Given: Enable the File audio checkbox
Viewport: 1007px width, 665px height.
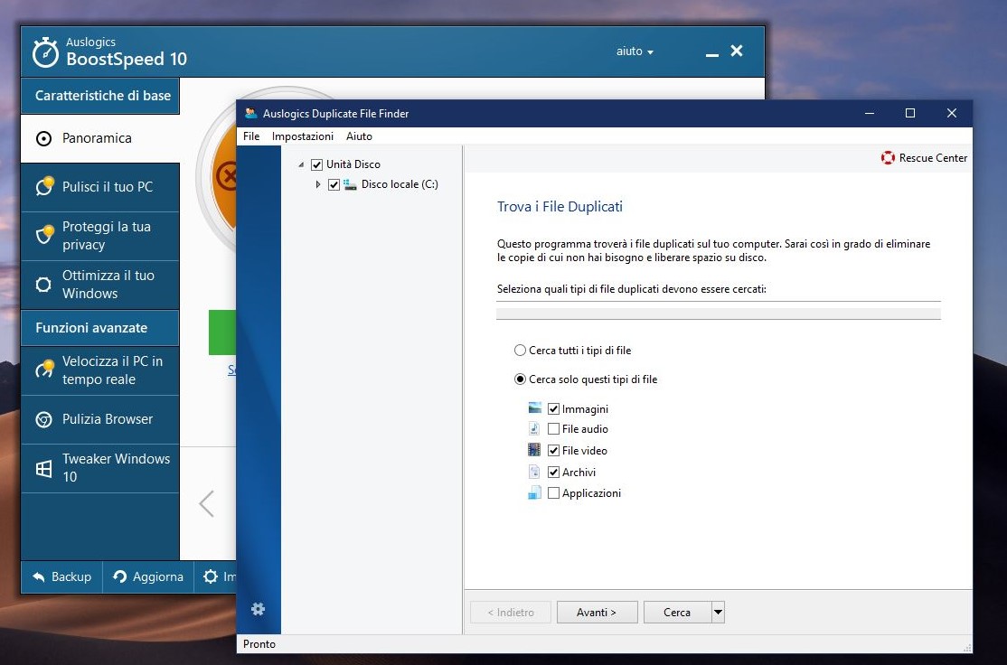Looking at the screenshot, I should pos(553,429).
